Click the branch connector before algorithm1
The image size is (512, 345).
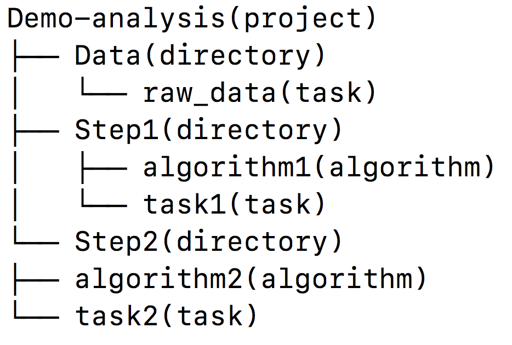104,168
